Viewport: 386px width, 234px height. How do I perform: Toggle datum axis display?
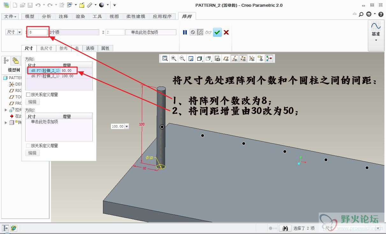pos(235,58)
